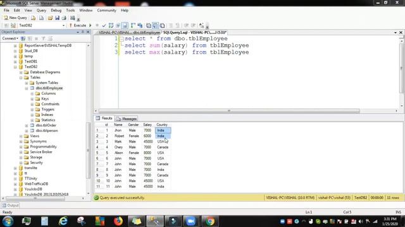Pin the Object Explorer with auto-hide icon
This screenshot has width=405, height=227.
click(83, 32)
